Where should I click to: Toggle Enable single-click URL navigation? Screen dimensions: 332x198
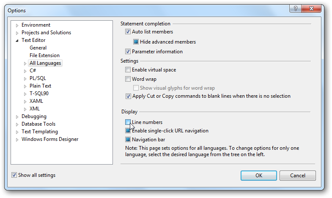(128, 131)
